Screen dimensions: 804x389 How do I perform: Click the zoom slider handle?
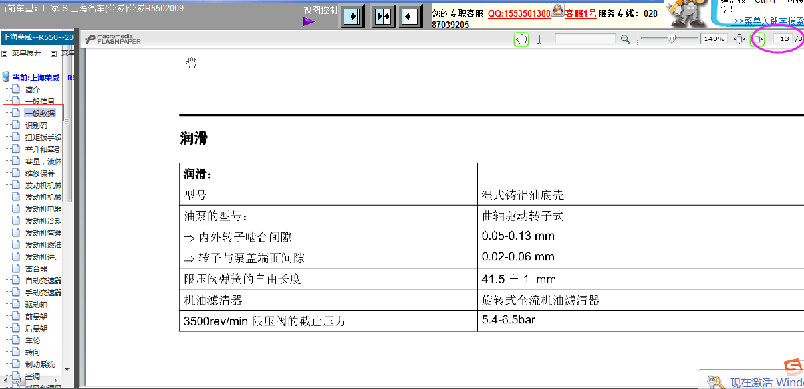[x=672, y=39]
